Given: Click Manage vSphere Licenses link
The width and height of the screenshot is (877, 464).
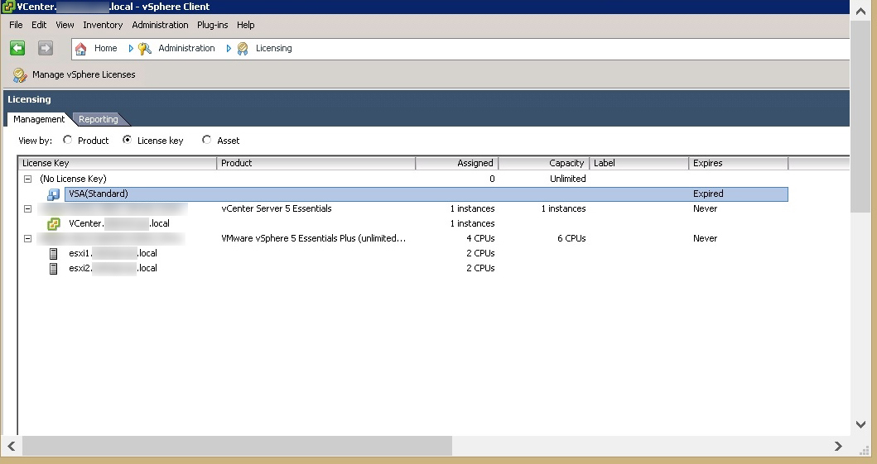Looking at the screenshot, I should pos(84,74).
